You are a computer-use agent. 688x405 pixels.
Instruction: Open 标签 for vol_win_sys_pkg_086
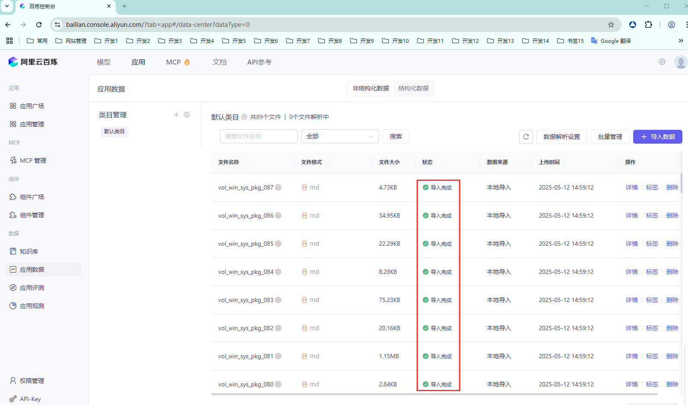(x=652, y=215)
